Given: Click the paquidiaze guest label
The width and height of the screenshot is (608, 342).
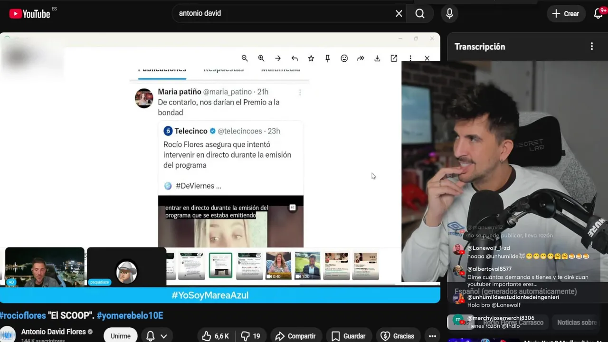Looking at the screenshot, I should (99, 282).
